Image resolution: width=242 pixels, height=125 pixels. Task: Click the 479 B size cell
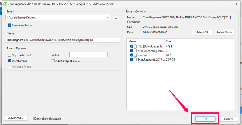169,46
